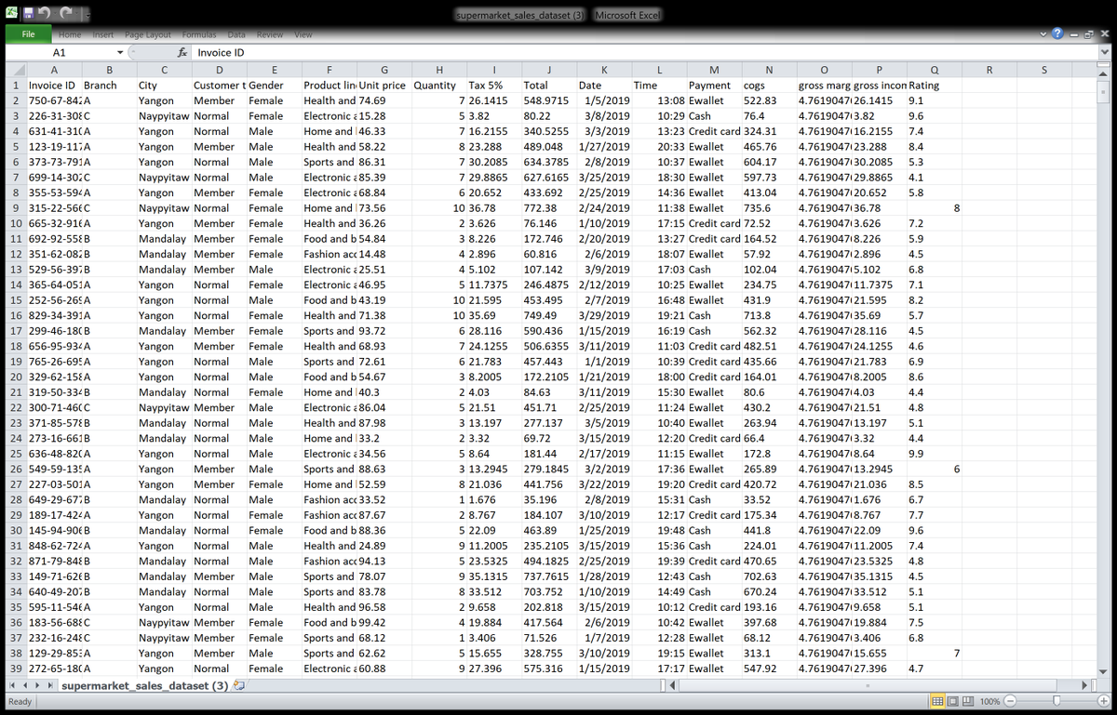Click the Insert Function fx icon
1117x715 pixels.
point(183,53)
